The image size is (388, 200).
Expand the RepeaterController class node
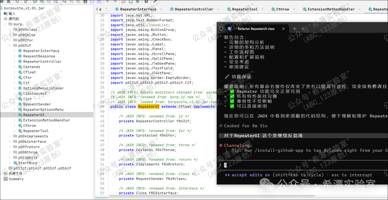point(15,62)
